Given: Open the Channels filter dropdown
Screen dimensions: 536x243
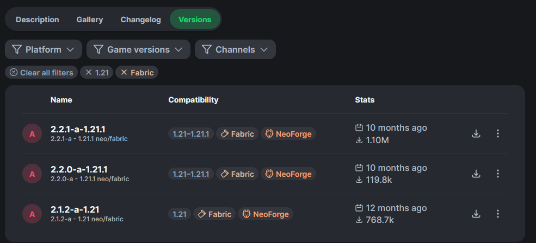Looking at the screenshot, I should click(x=235, y=49).
